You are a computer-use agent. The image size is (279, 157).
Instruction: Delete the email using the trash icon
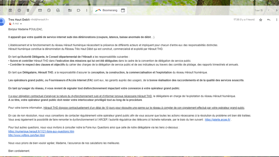pyautogui.click(x=28, y=10)
